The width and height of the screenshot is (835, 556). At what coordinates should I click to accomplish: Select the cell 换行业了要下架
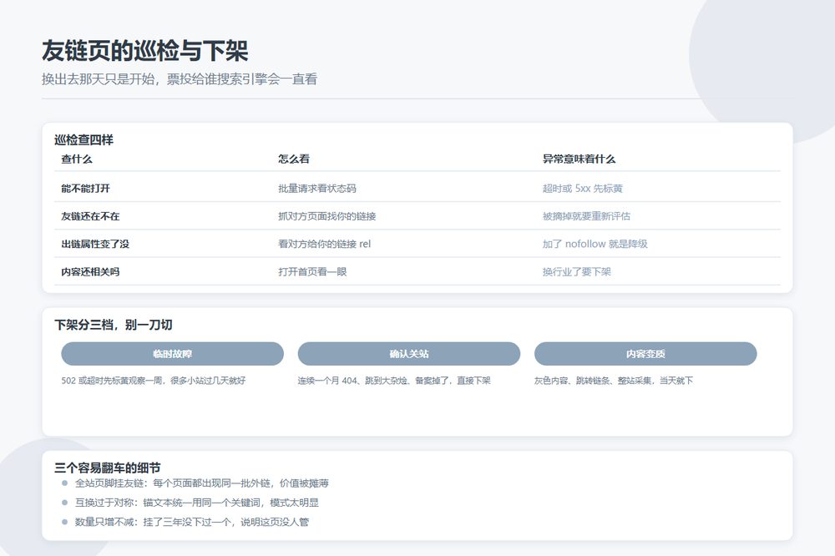click(577, 271)
